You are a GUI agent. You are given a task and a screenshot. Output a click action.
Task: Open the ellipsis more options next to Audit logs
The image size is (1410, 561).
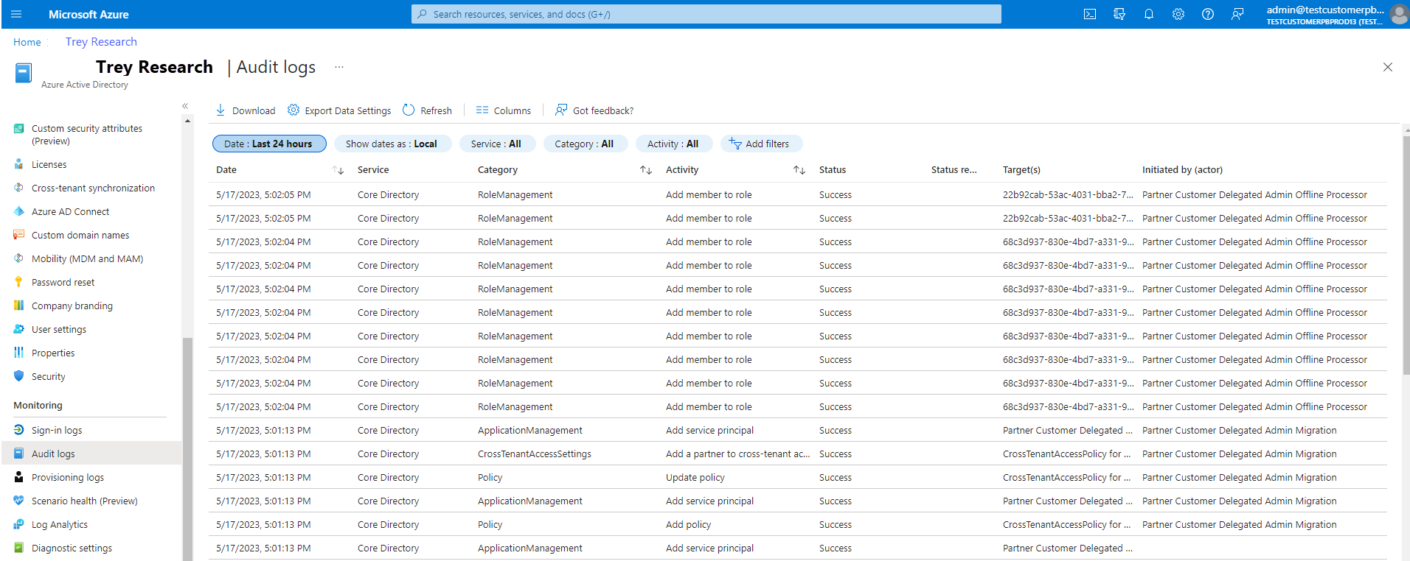pos(339,67)
